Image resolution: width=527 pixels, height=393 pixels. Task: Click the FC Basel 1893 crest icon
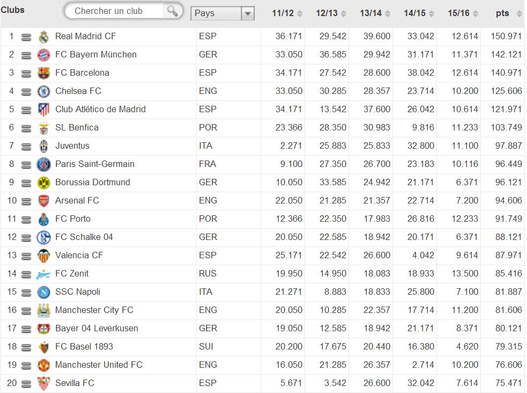click(43, 347)
